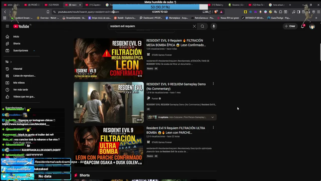Open the apps grid icon in bookmarks bar
321x181 pixels.
pos(5,18)
